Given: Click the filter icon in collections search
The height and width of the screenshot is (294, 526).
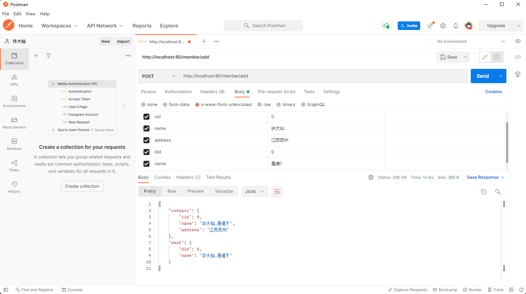Looking at the screenshot, I should (x=48, y=56).
